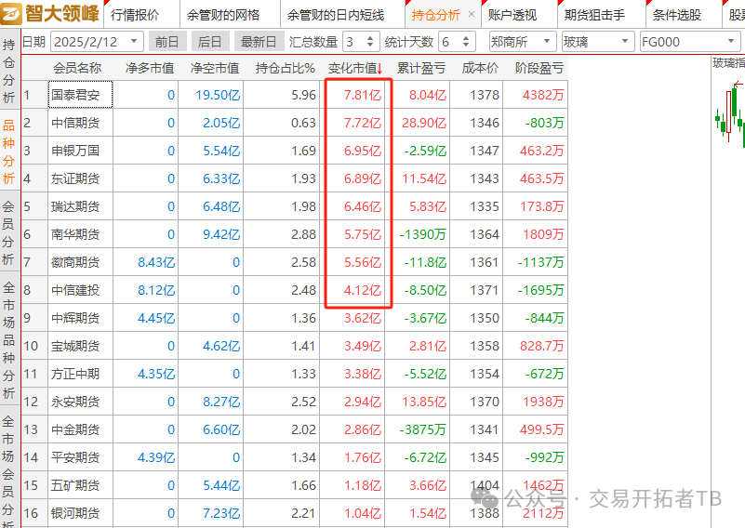Select the 全市场品种分析 sidebar tab
This screenshot has width=745, height=528.
9,340
